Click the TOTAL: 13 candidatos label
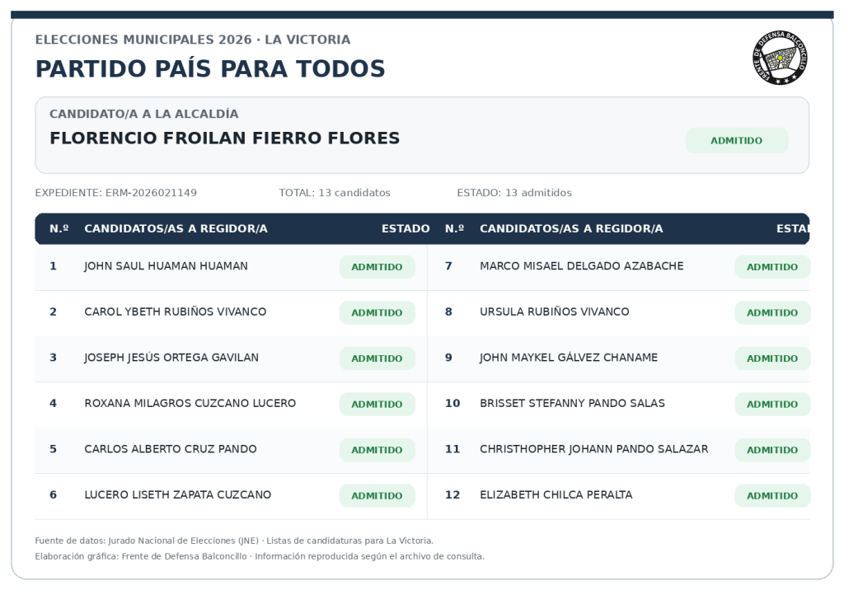844x590 pixels. [335, 193]
